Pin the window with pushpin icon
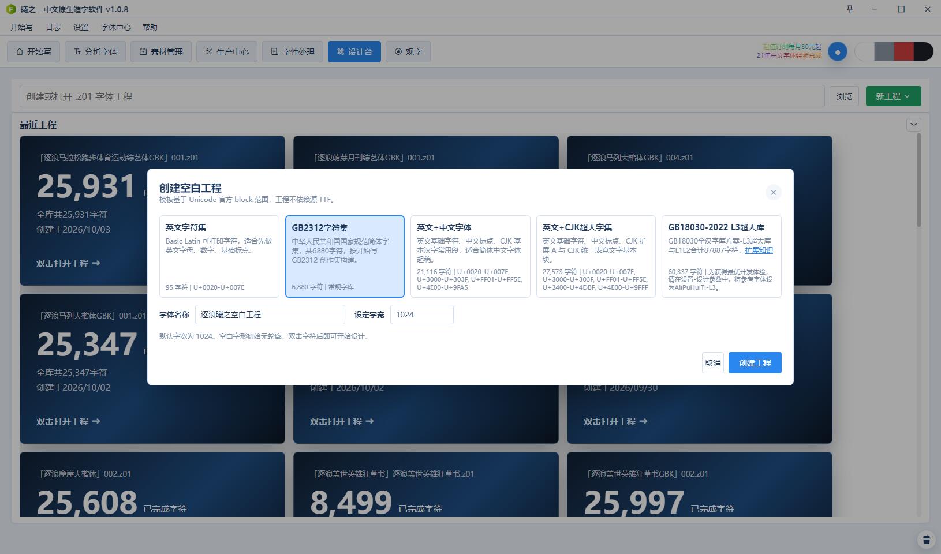Screen dimensions: 941x554 [850, 9]
